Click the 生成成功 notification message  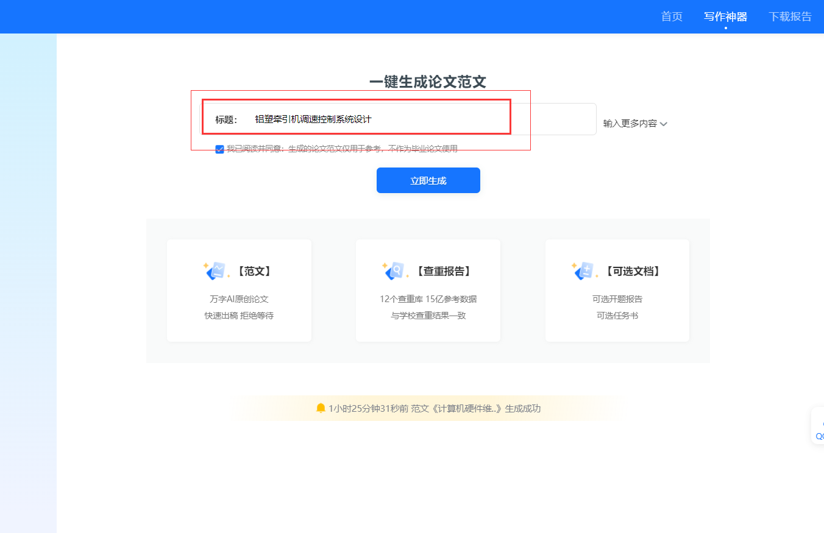[x=434, y=409]
